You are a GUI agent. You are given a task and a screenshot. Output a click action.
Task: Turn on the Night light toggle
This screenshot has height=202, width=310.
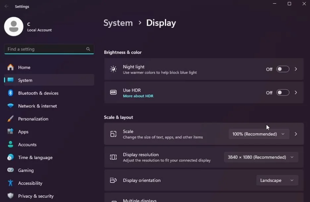coord(283,69)
